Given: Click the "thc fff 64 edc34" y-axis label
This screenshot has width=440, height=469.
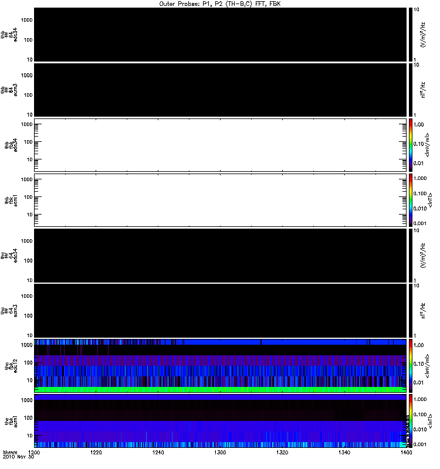Looking at the screenshot, I should click(x=9, y=256).
